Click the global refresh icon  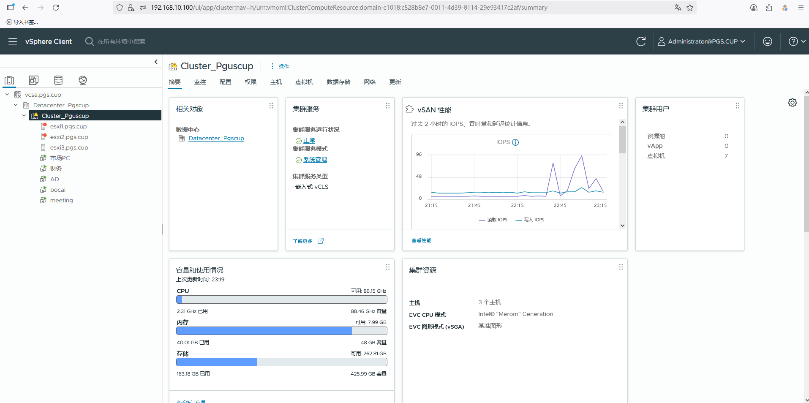(641, 41)
